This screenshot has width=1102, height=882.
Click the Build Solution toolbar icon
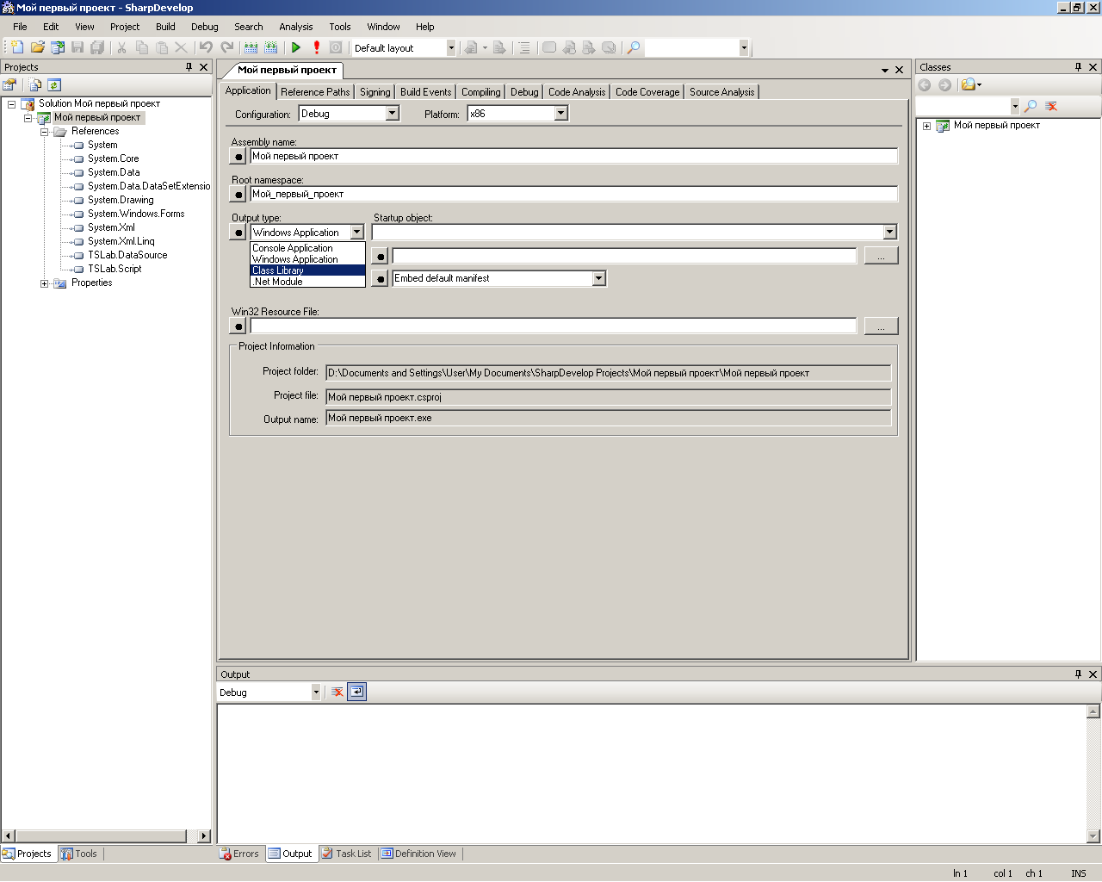coord(251,48)
